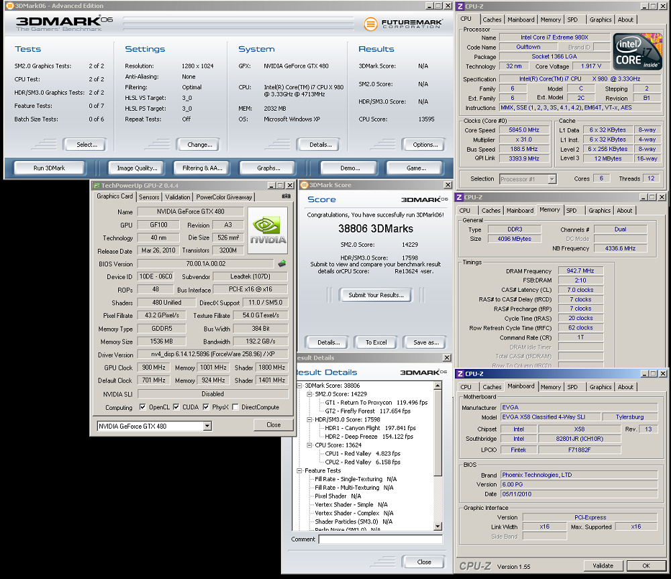Viewport: 671px width, 579px height.
Task: Click the 70.00.1A.00.02 BIOS Version field
Action: pyautogui.click(x=205, y=264)
